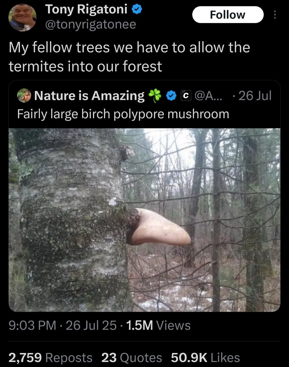Click the Tony Rigatoni display name
The width and height of the screenshot is (289, 367).
click(x=86, y=9)
